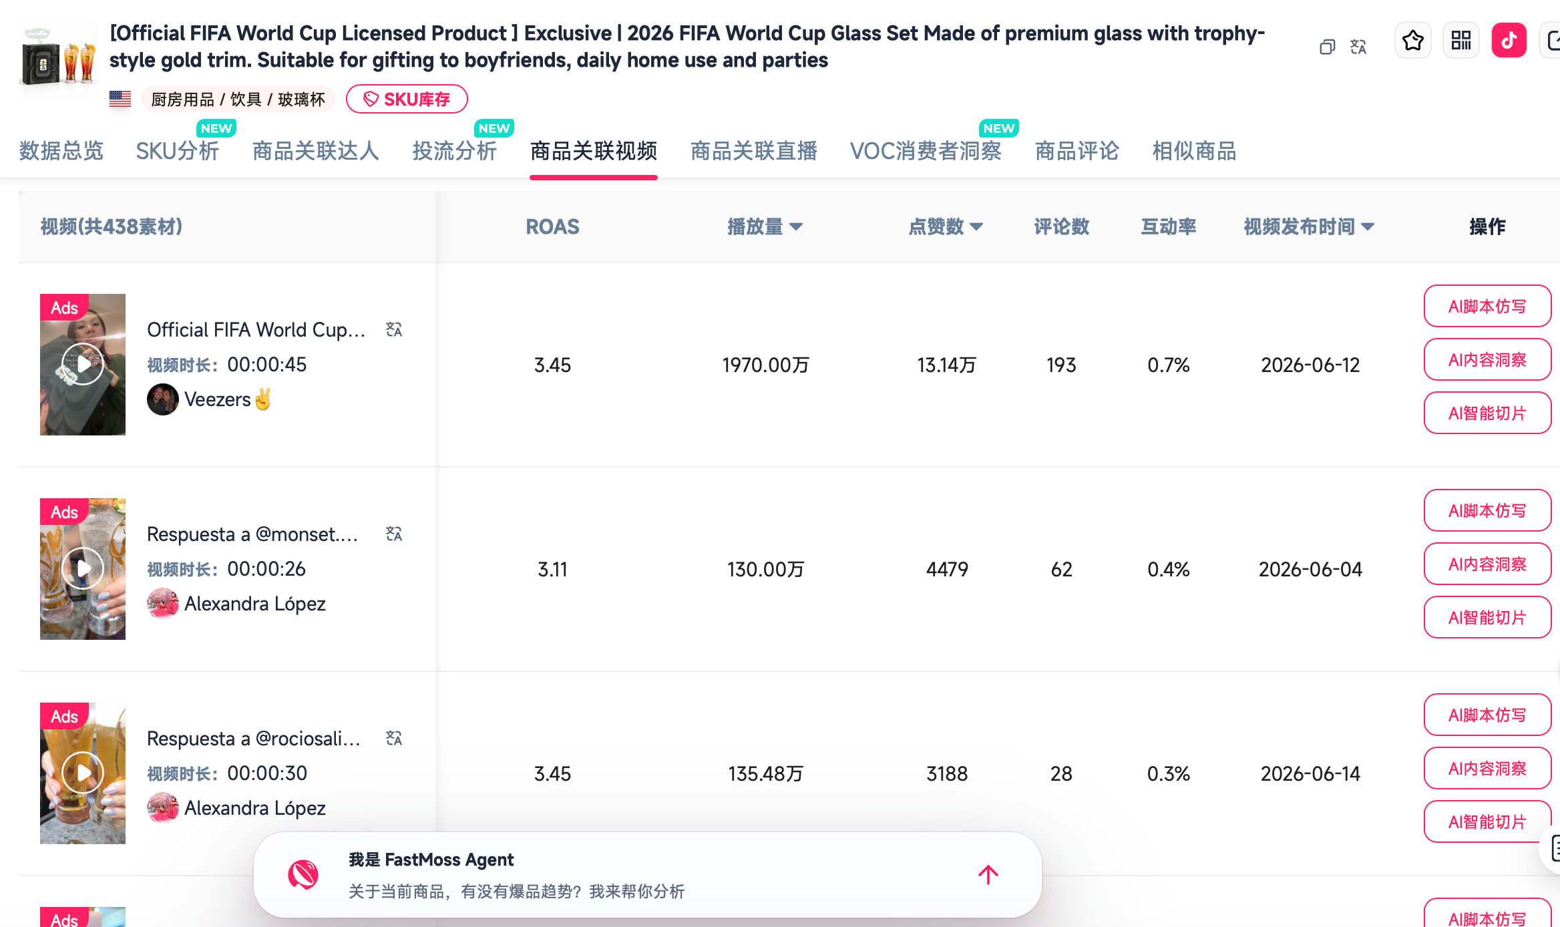Image resolution: width=1560 pixels, height=927 pixels.
Task: Click AI脚本仿写 for 2026-06-14 video
Action: (1487, 715)
